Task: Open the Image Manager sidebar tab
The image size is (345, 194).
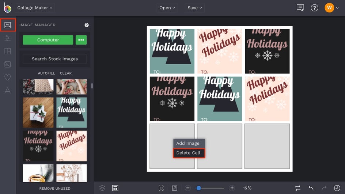Action: pyautogui.click(x=8, y=25)
